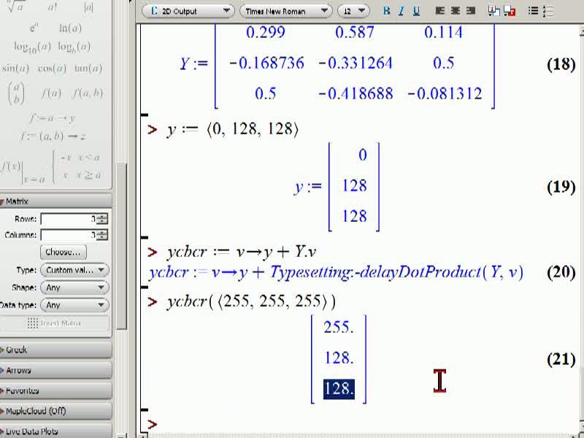Open the matrix Type dropdown
This screenshot has width=584, height=438.
(x=75, y=270)
